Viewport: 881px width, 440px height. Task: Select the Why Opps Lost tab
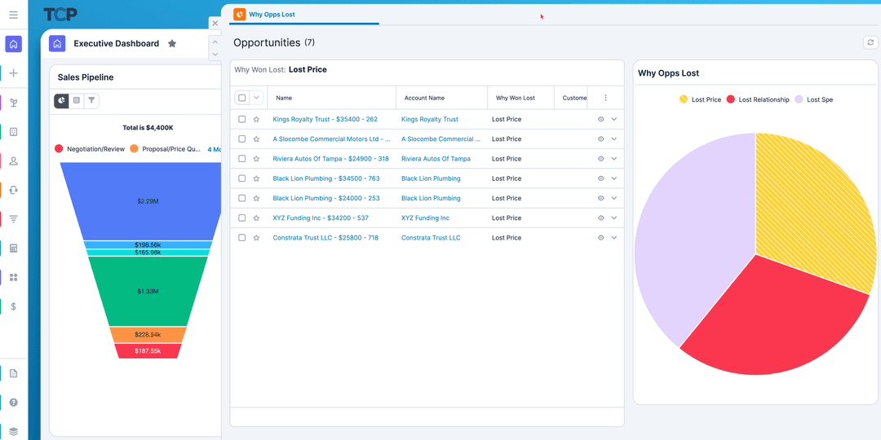[272, 15]
